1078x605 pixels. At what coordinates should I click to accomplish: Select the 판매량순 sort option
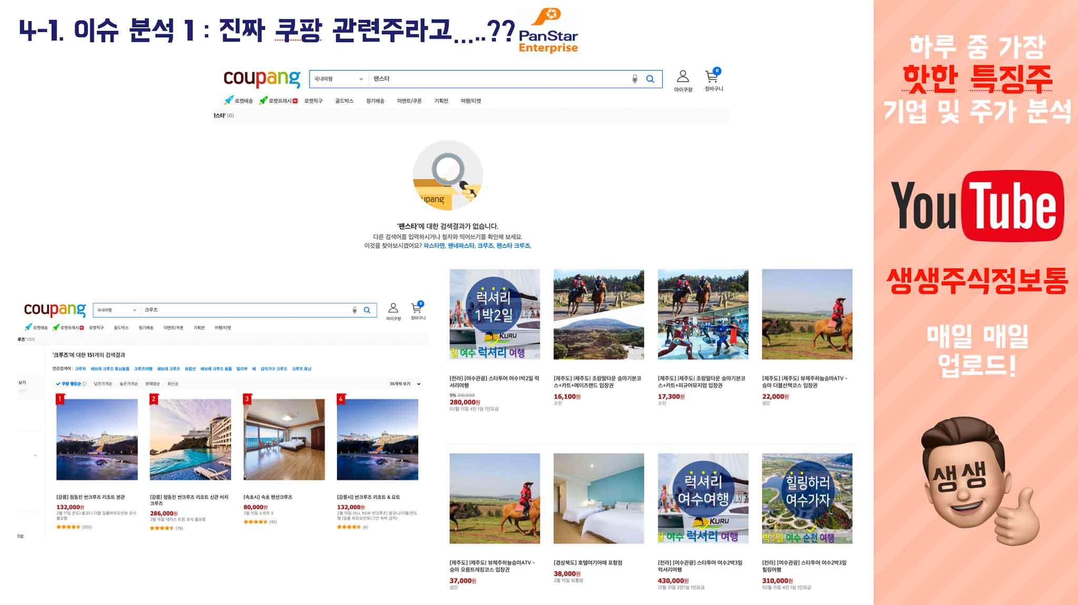[x=152, y=384]
